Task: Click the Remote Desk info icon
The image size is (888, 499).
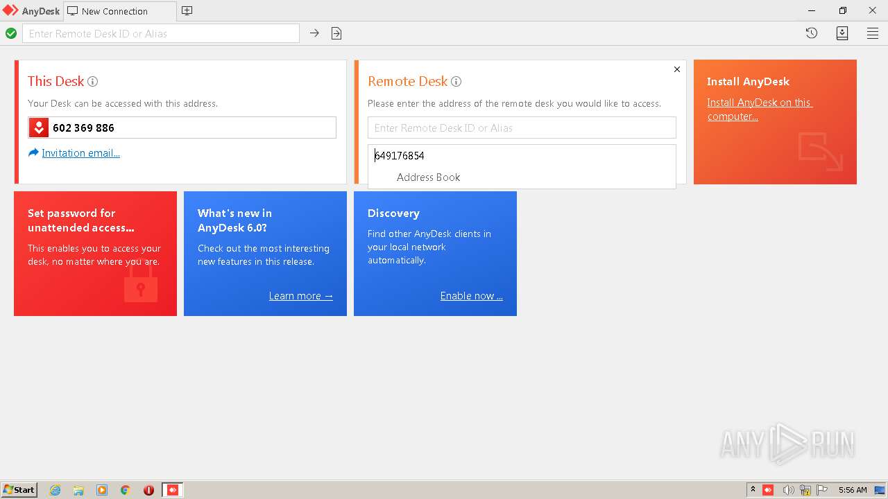Action: (x=456, y=81)
